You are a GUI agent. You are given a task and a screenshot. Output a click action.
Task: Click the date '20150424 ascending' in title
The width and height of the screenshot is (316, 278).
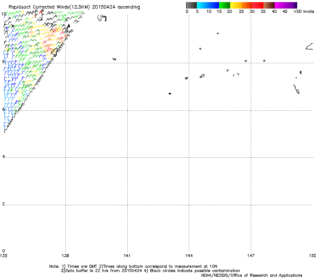tap(116, 7)
